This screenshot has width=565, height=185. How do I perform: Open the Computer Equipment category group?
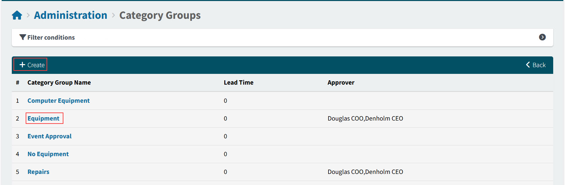(58, 101)
